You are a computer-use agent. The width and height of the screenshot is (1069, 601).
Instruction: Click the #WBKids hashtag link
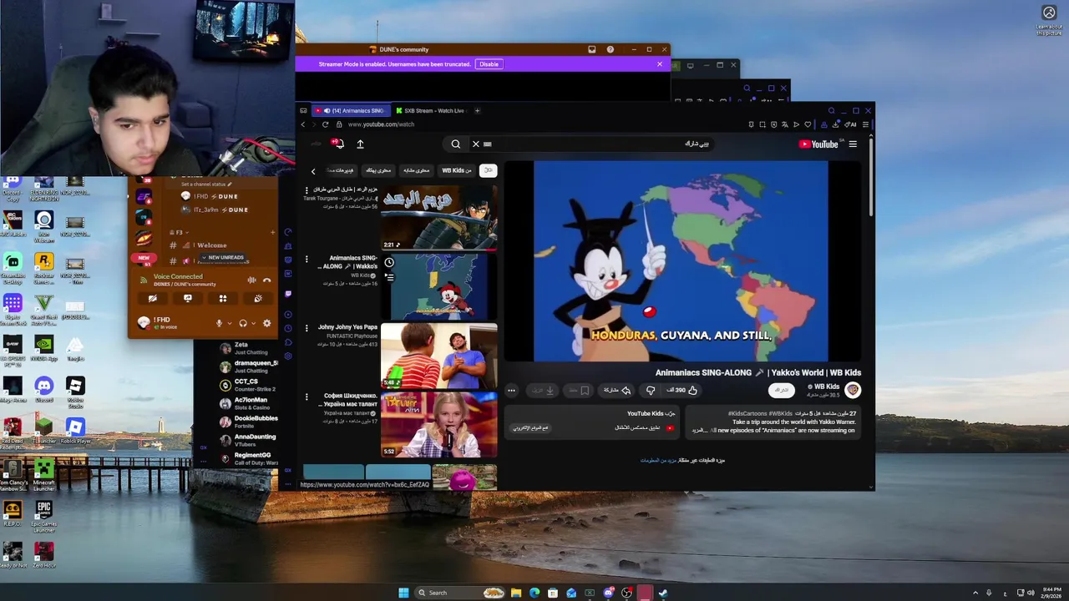[782, 413]
